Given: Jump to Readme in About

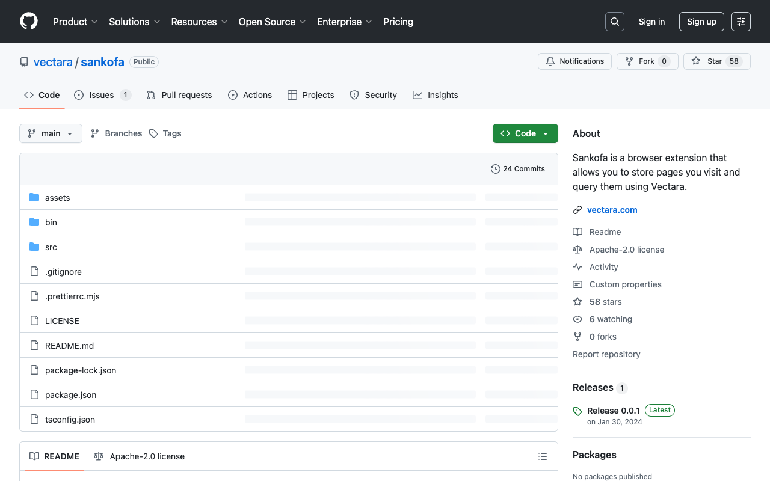Looking at the screenshot, I should (597, 232).
